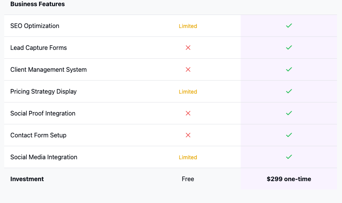342x203 pixels.
Task: Click the Client Management System feature name
Action: (x=48, y=69)
